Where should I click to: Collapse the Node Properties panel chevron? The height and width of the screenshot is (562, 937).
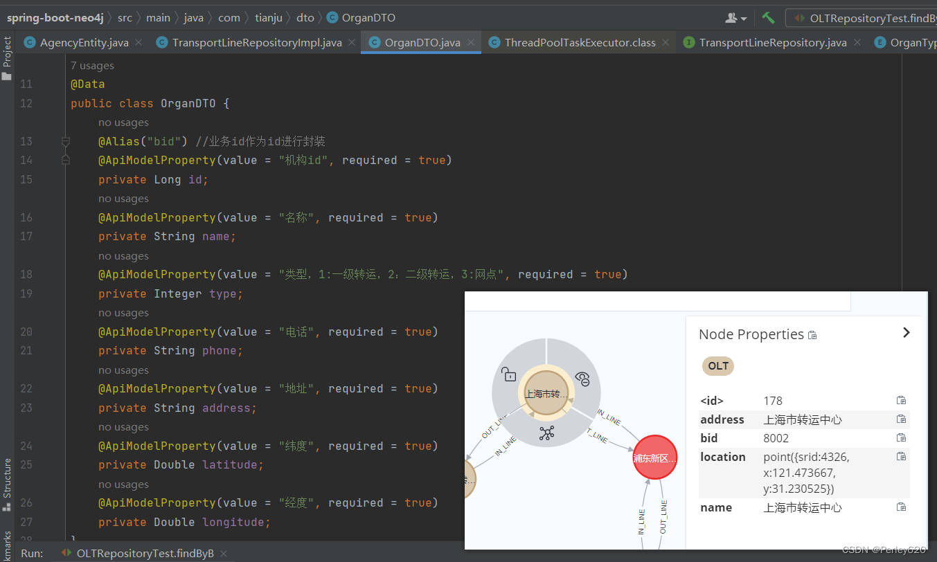click(x=906, y=333)
